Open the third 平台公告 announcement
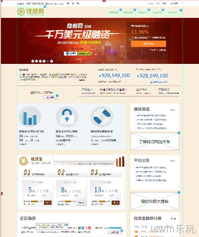Image resolution: width=199 pixels, height=237 pixels. click(149, 176)
